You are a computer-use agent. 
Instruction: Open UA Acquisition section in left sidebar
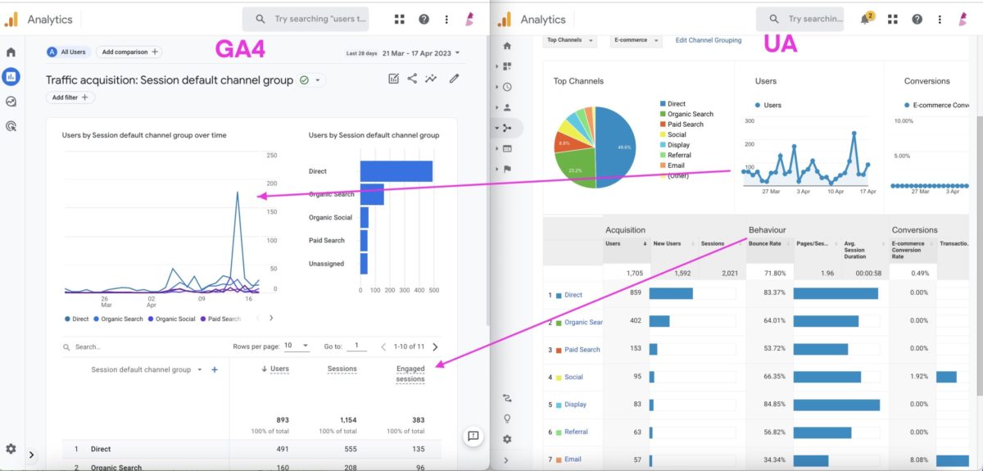click(507, 128)
